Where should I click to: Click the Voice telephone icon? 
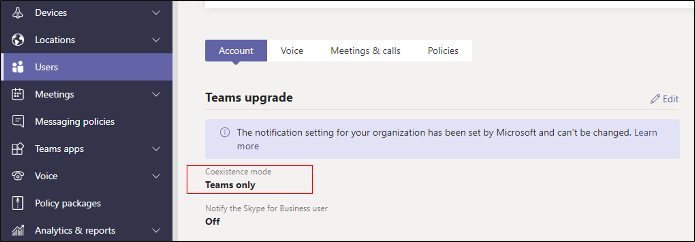(17, 176)
